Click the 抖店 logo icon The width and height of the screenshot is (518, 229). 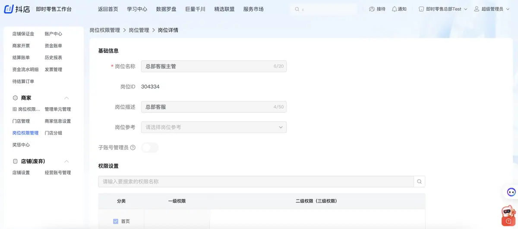coord(9,9)
